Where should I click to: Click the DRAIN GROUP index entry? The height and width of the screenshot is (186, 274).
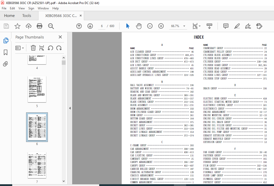pos(235,88)
